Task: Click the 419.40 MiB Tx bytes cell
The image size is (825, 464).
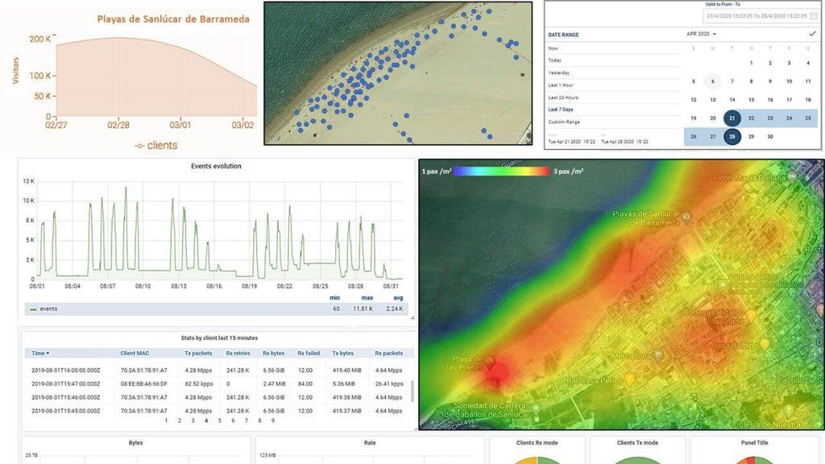Action: pos(346,371)
